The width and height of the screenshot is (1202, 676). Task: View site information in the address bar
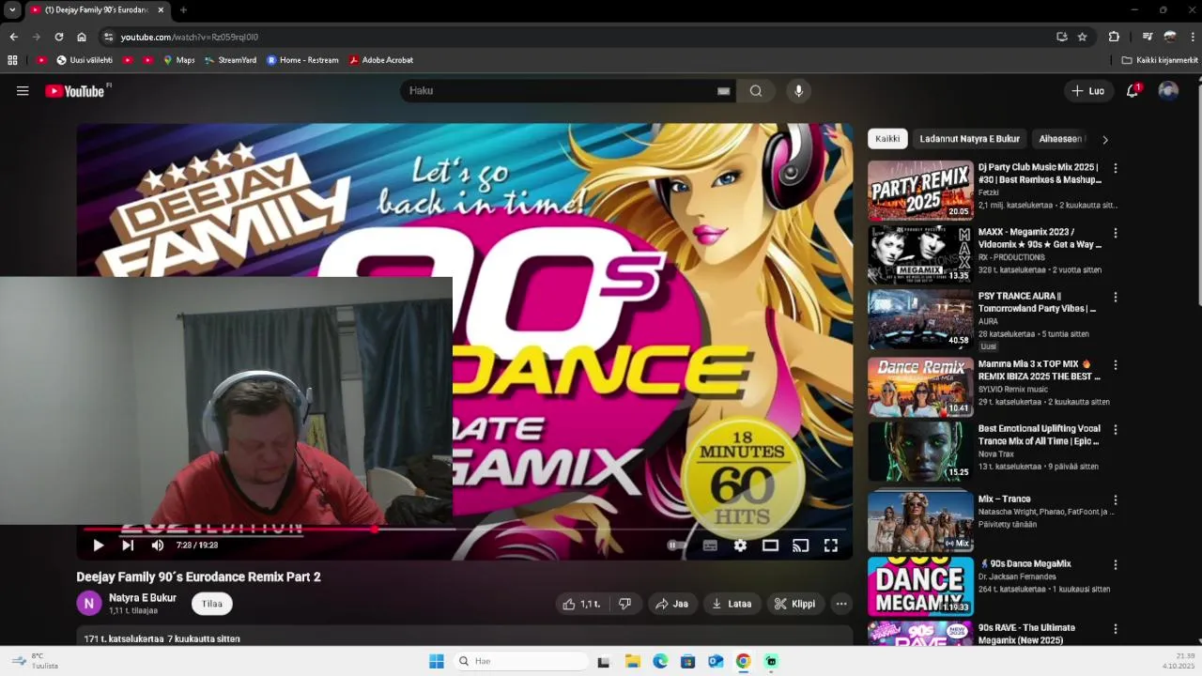(x=108, y=37)
